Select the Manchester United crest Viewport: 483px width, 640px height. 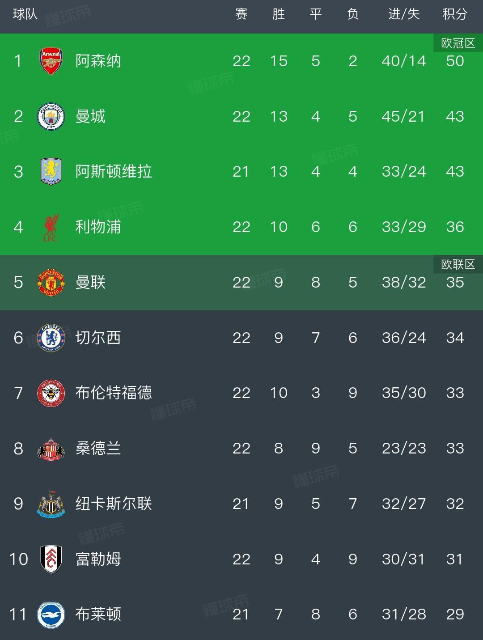tap(51, 282)
